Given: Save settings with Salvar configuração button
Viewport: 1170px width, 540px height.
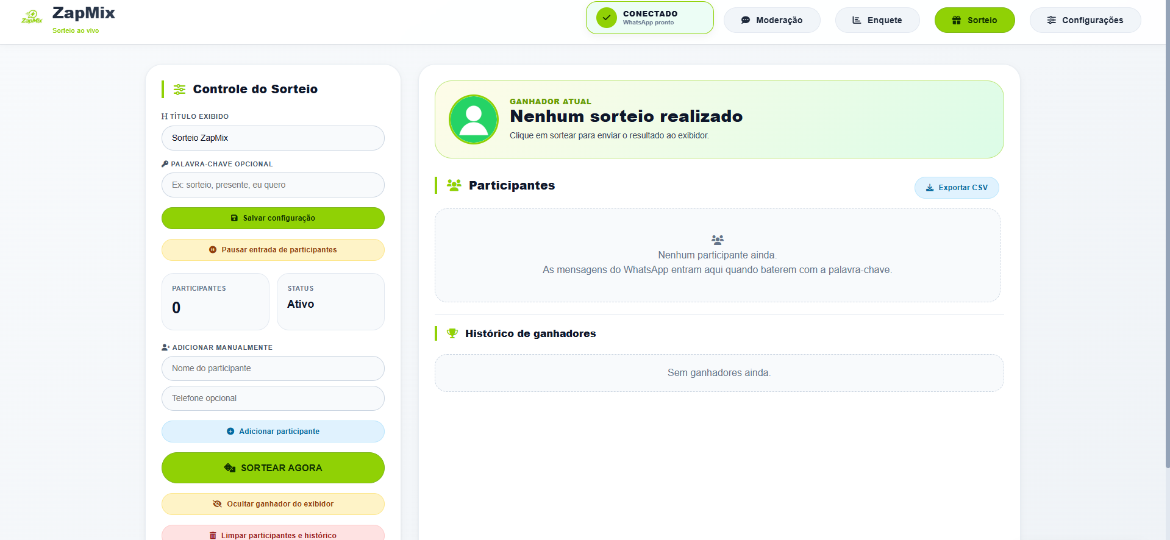Looking at the screenshot, I should (x=273, y=218).
